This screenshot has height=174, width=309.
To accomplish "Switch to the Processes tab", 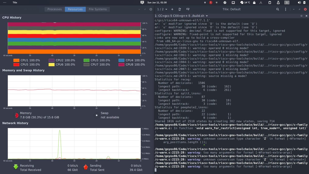I will click(55, 9).
